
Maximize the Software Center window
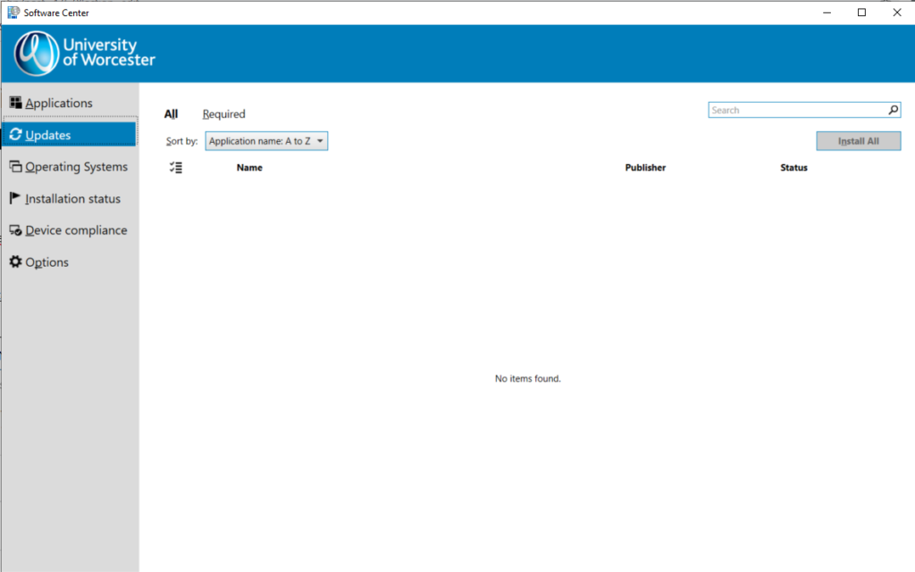862,12
